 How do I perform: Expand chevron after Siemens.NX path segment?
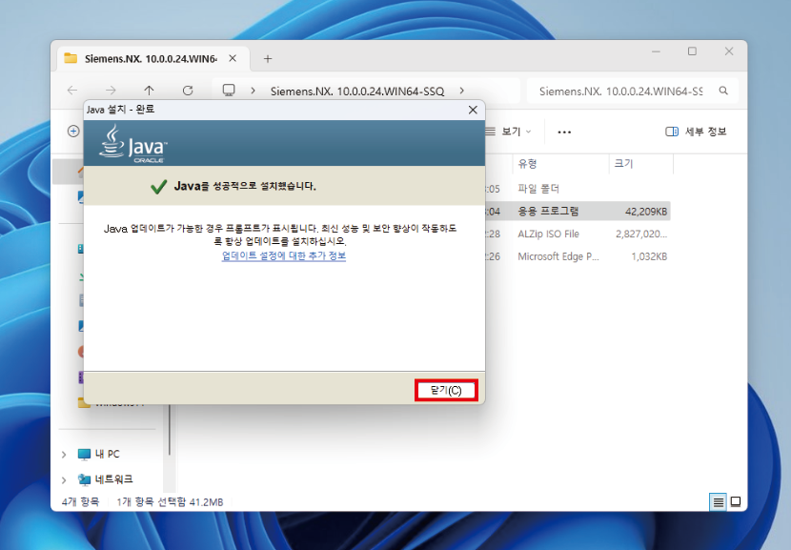tap(461, 91)
